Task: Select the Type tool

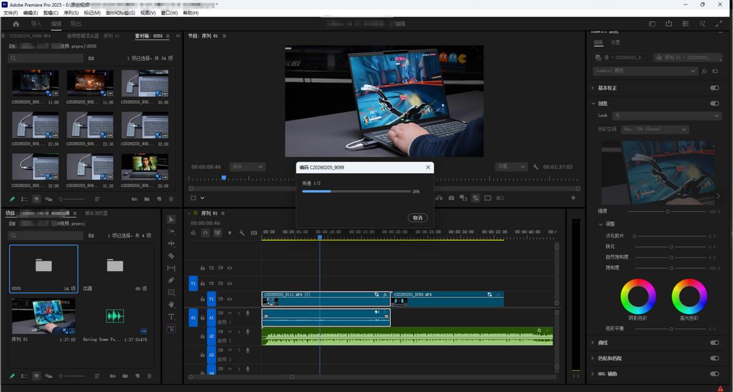Action: pos(172,316)
